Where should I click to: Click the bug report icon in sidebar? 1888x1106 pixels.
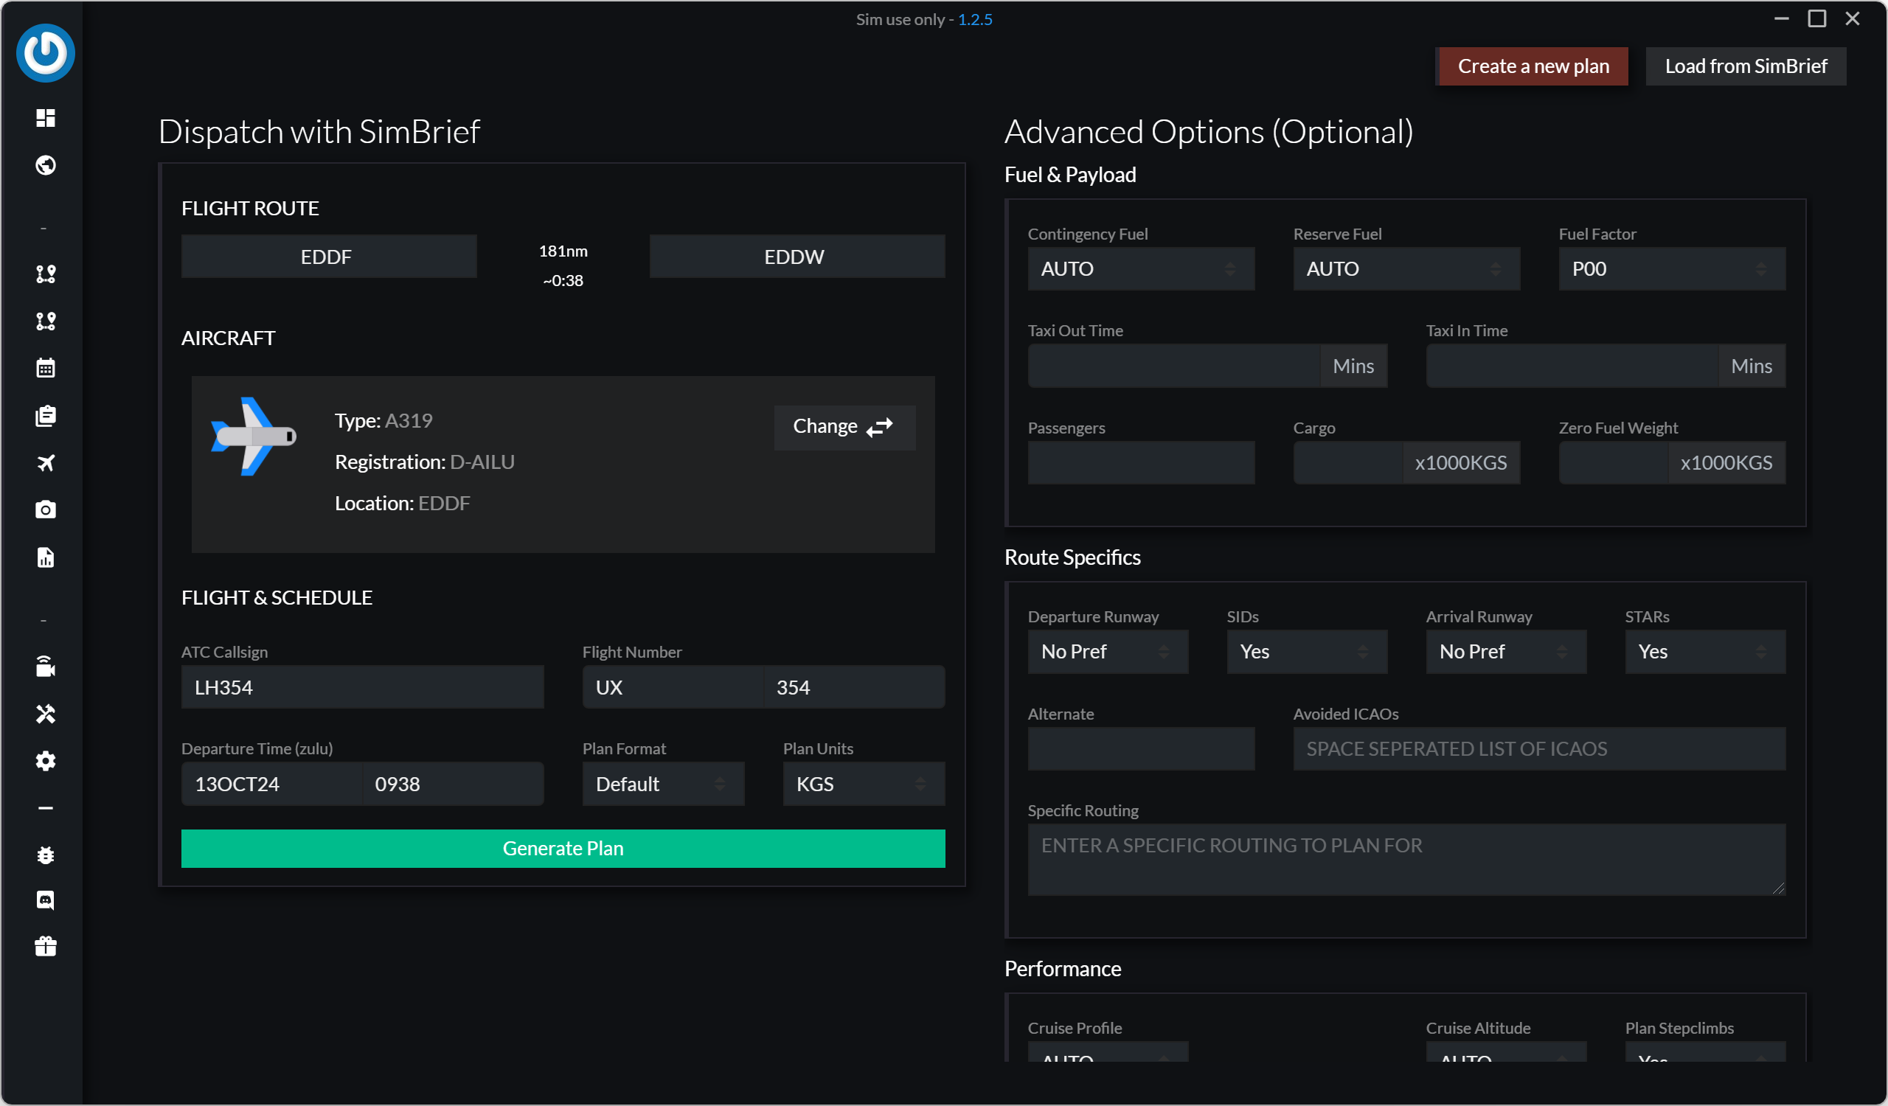[x=46, y=855]
